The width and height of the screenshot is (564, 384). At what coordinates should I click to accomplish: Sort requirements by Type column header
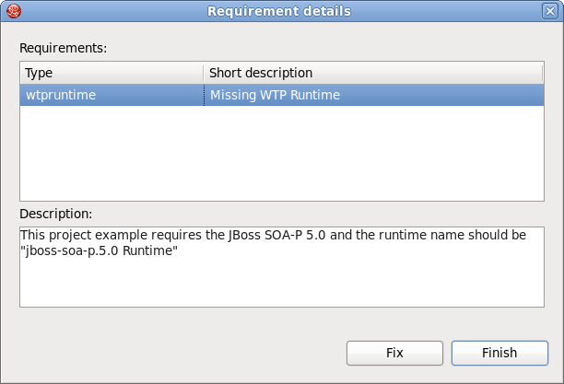click(111, 73)
